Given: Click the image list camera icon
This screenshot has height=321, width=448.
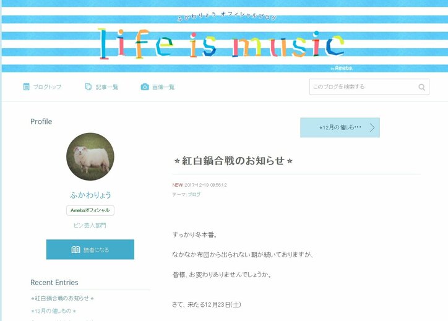Looking at the screenshot, I should (145, 87).
